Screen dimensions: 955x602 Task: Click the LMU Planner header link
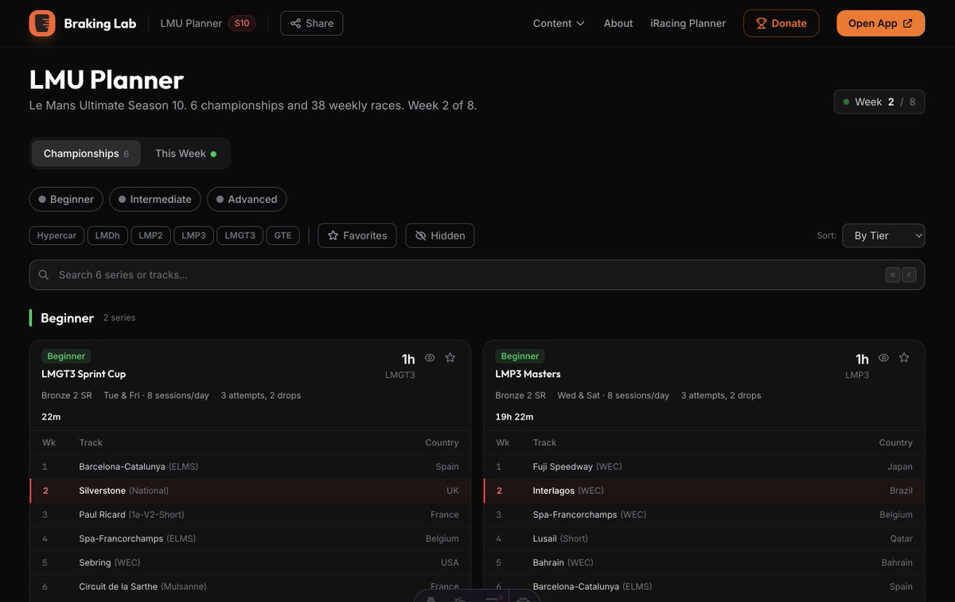coord(191,23)
